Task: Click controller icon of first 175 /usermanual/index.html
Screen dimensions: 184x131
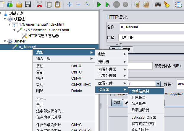Action: point(15,24)
